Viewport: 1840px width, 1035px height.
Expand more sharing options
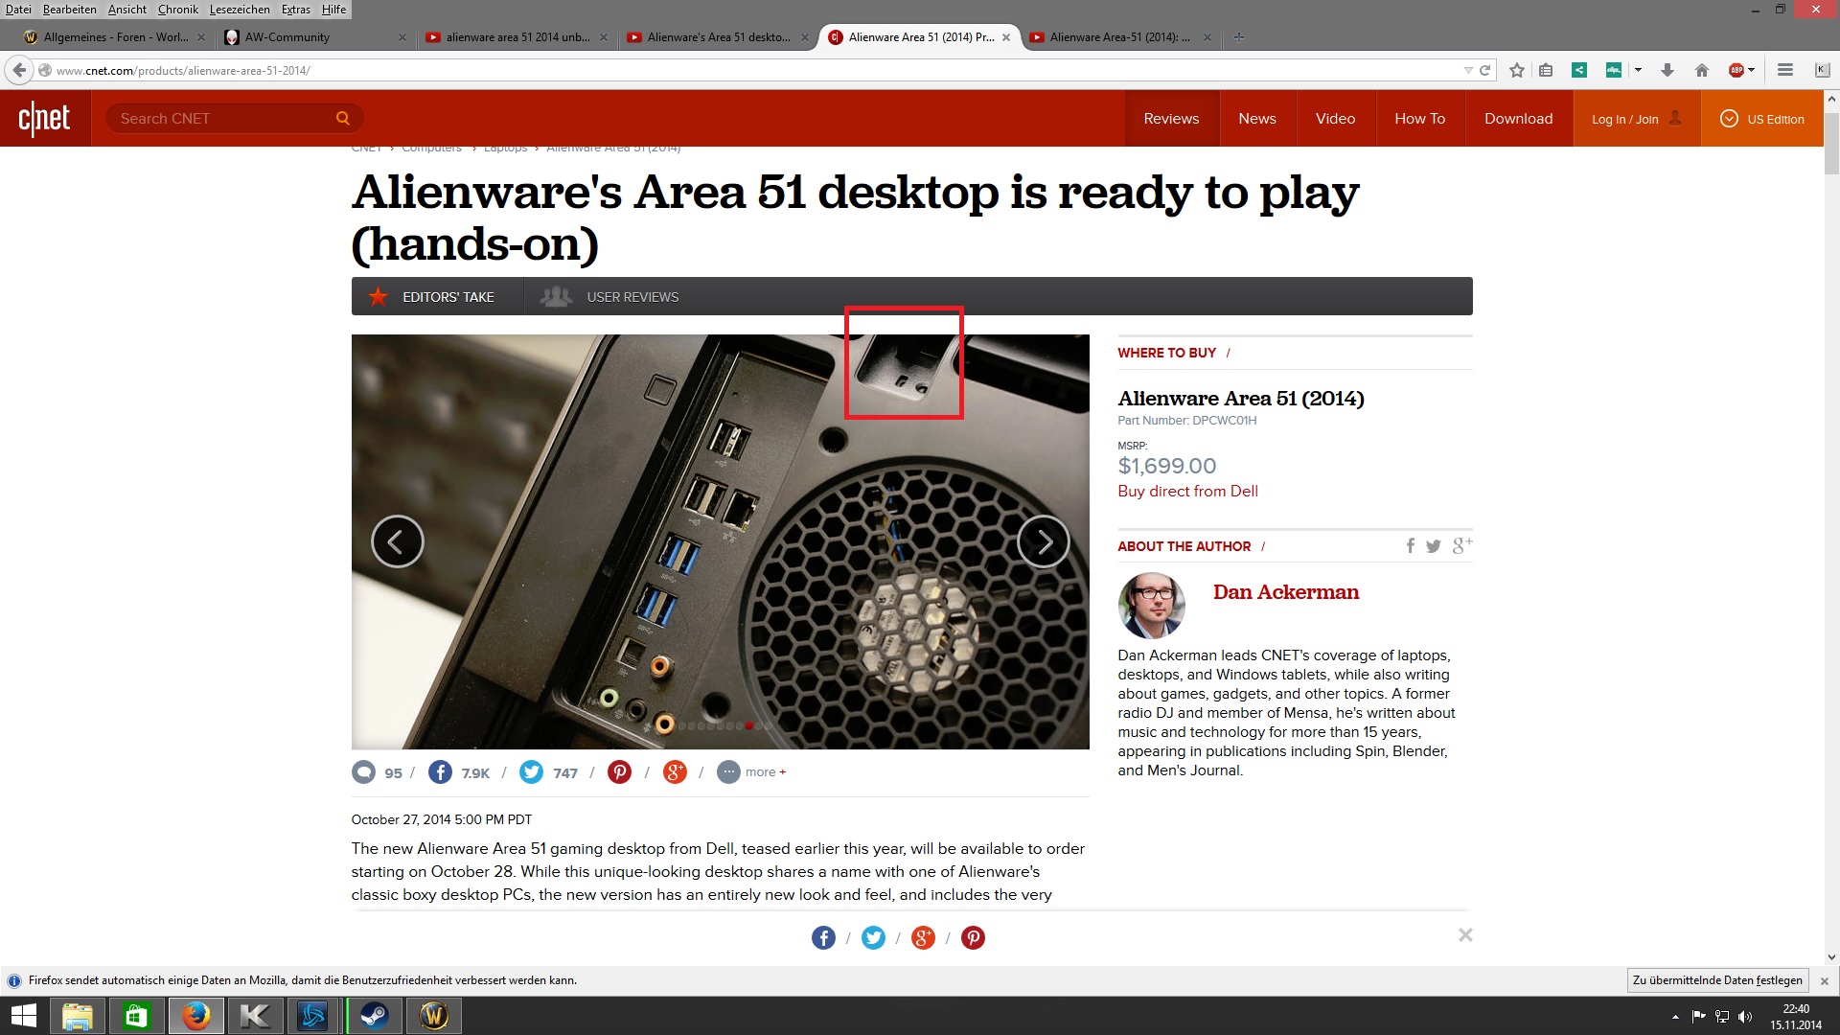pos(752,772)
